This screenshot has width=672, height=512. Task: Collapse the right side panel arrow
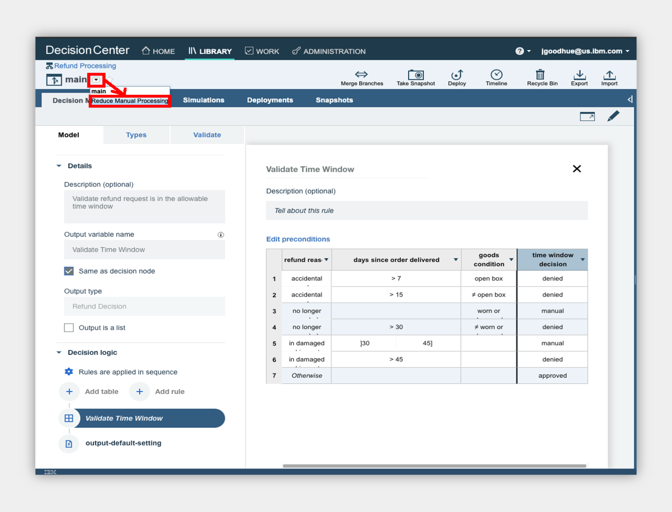(630, 100)
